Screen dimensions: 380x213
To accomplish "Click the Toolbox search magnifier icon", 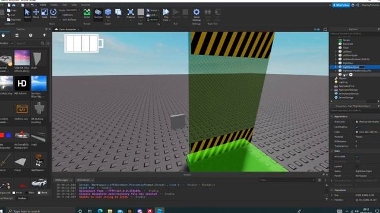I will [42, 43].
